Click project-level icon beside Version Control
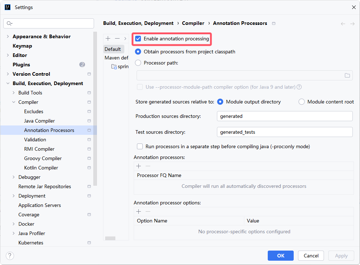Viewport: 360px width, 265px height. [89, 74]
